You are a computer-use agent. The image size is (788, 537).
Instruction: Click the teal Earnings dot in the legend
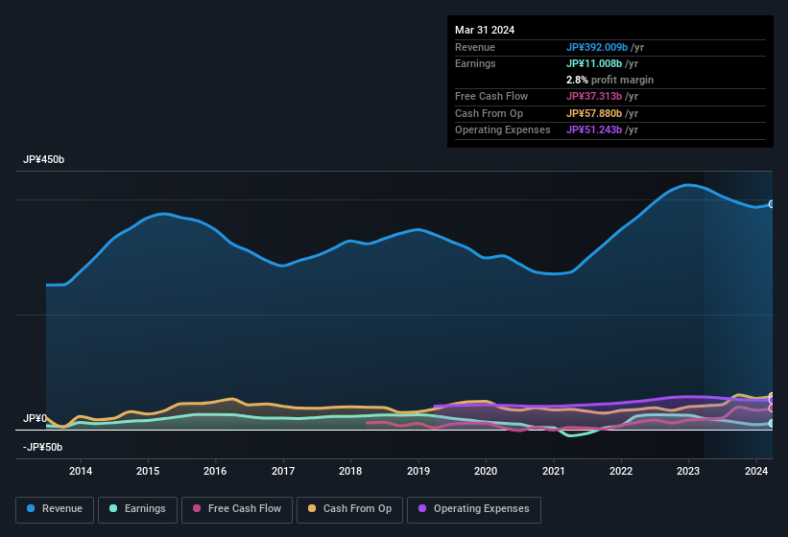coord(114,509)
